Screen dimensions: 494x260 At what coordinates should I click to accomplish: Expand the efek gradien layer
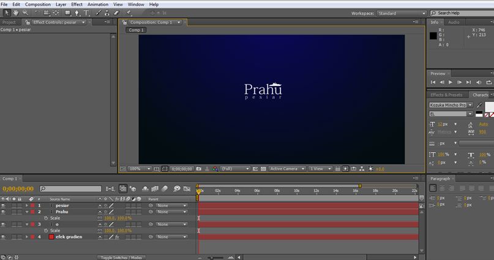coord(27,237)
